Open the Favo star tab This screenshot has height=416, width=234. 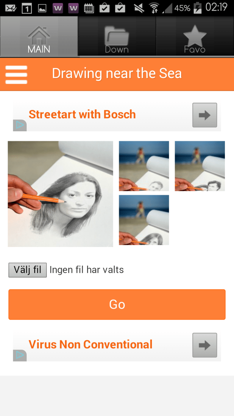coord(195,37)
